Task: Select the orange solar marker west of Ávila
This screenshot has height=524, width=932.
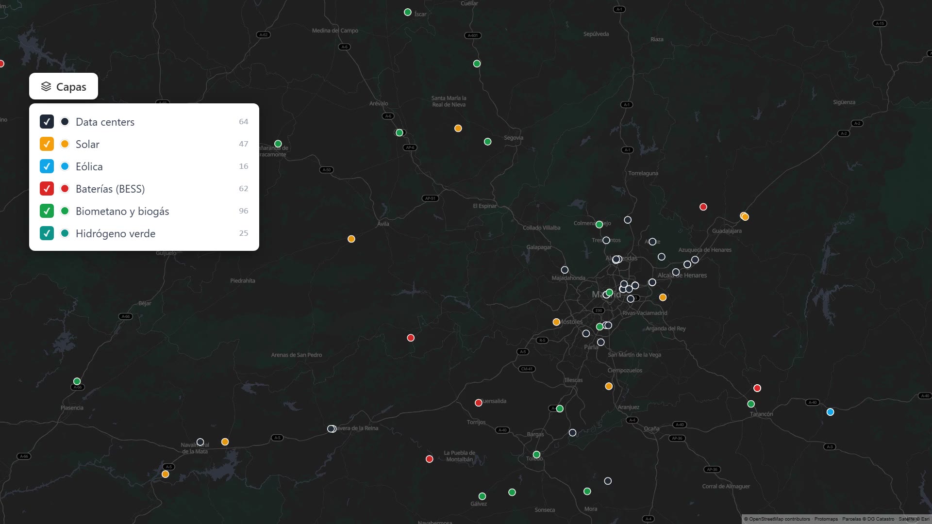Action: click(351, 239)
